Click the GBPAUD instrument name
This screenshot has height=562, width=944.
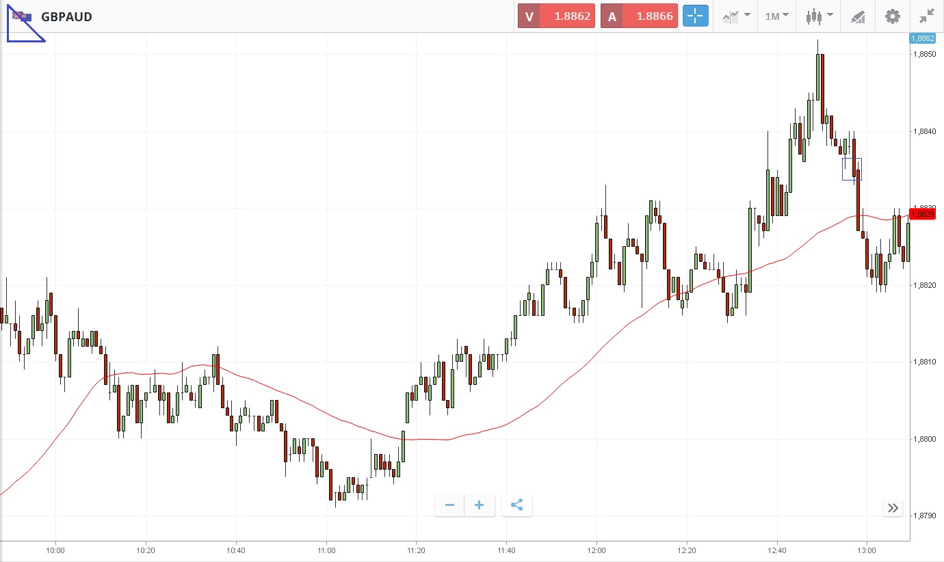coord(66,16)
